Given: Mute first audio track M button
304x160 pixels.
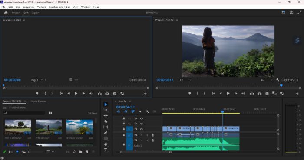Looking at the screenshot, I should 142,135.
